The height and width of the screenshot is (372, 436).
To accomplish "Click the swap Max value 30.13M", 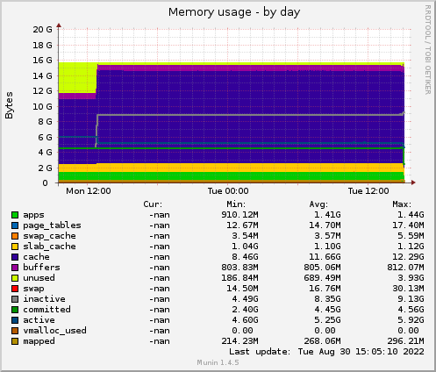I will click(x=408, y=289).
